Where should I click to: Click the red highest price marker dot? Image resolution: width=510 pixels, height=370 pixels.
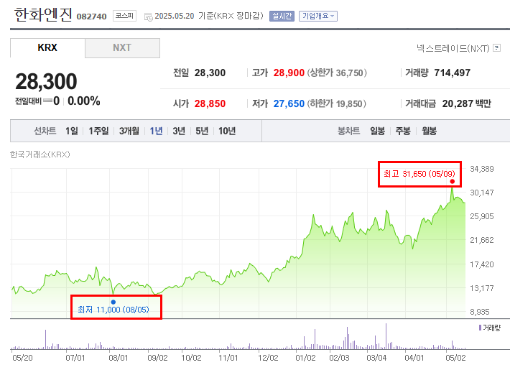click(452, 181)
